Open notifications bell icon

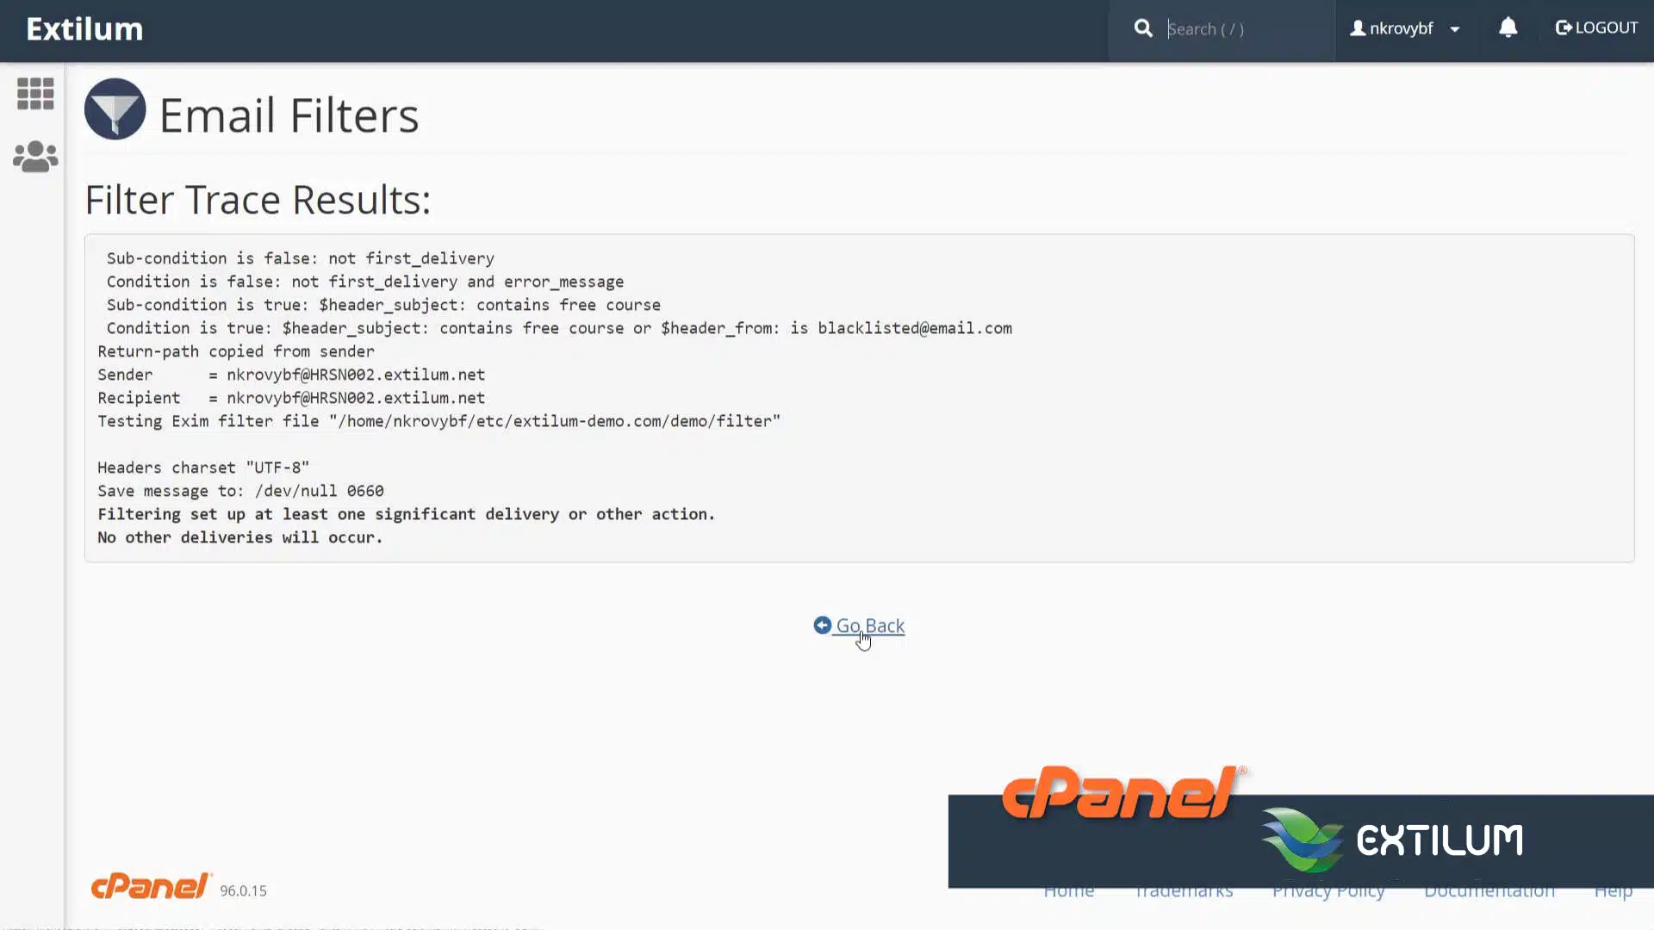coord(1508,28)
